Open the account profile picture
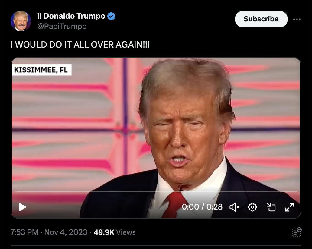The height and width of the screenshot is (249, 312). coord(21,21)
